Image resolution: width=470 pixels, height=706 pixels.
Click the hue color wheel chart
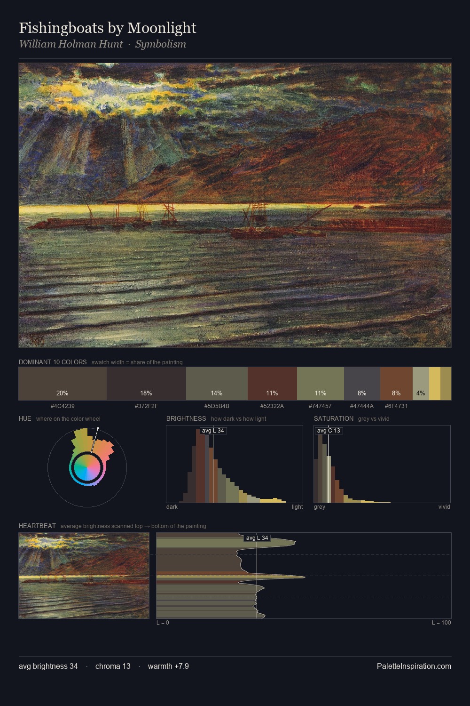pyautogui.click(x=87, y=467)
